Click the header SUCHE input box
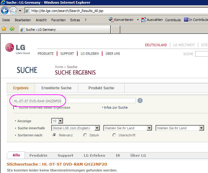Viewport: 208px width, 173px height. 202,54
